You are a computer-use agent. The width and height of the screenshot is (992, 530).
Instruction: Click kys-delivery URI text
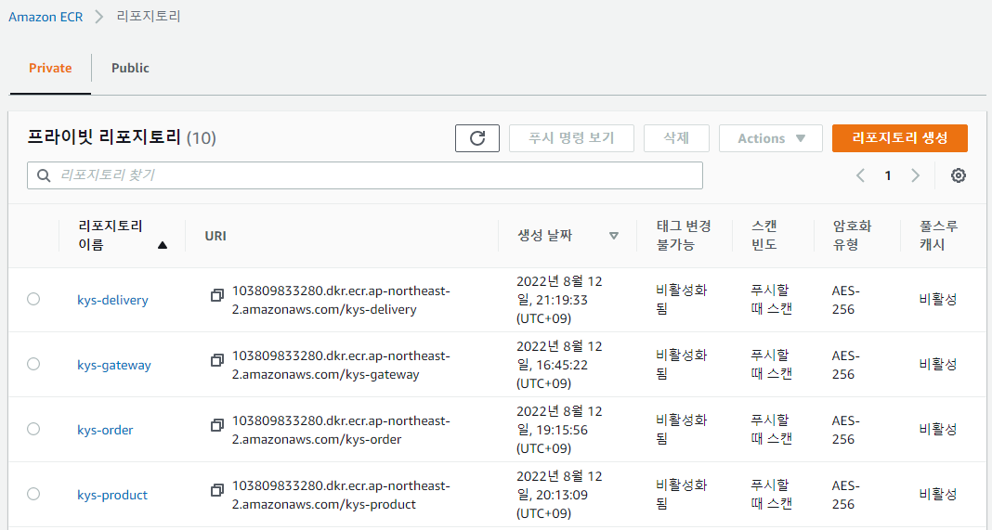coord(341,300)
